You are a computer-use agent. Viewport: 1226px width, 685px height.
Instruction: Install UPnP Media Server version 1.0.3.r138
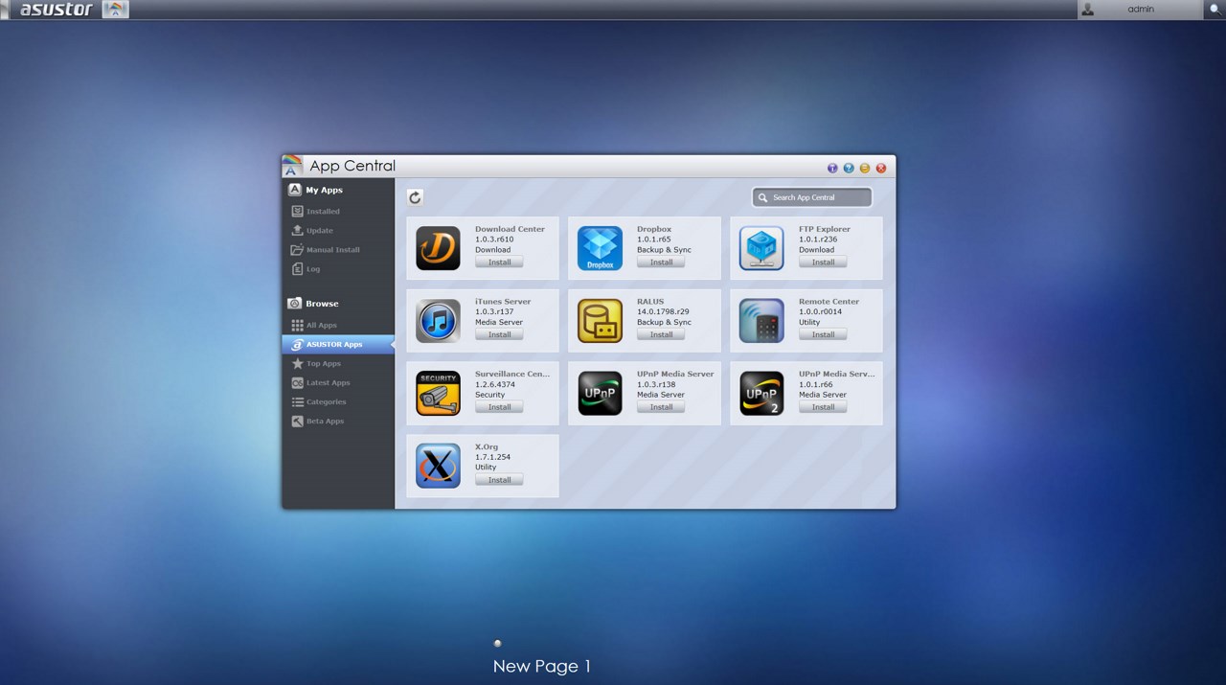[661, 407]
